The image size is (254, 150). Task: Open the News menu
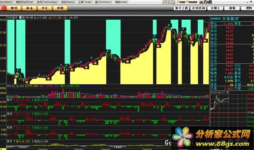pos(68,2)
